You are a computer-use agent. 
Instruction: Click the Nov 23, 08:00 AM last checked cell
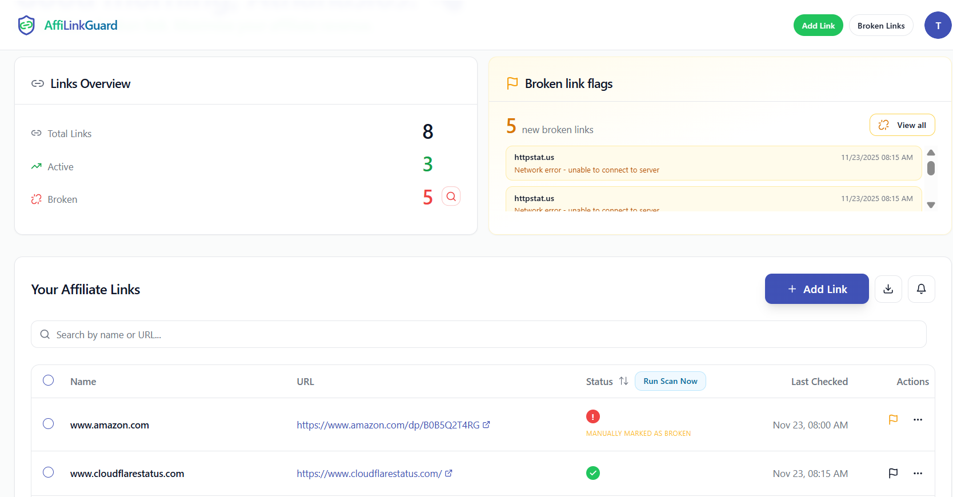tap(810, 425)
